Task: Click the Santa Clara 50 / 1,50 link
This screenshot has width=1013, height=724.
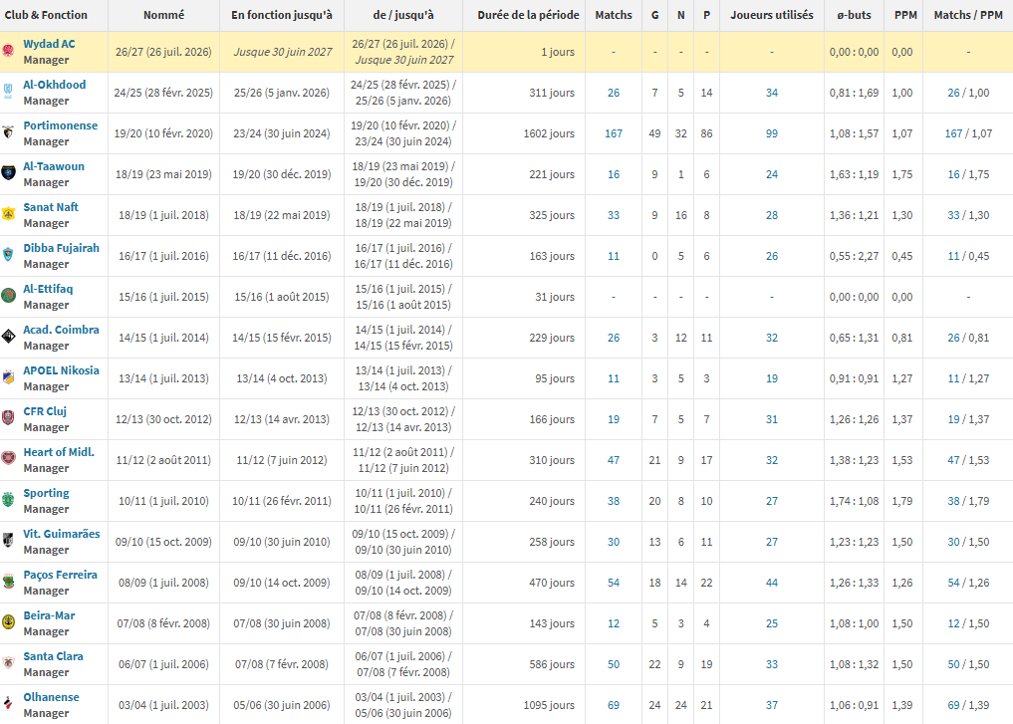Action: point(968,664)
